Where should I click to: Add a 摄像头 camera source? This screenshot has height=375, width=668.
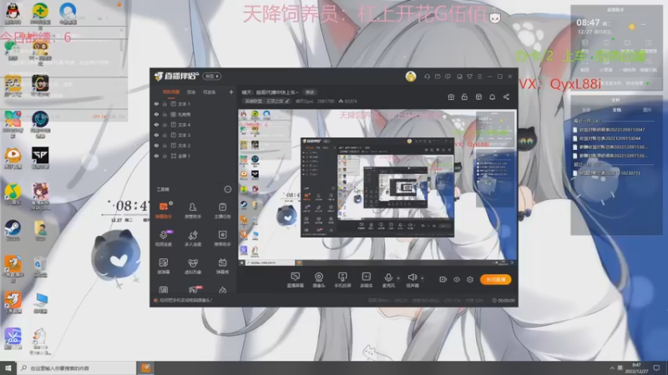click(x=319, y=280)
